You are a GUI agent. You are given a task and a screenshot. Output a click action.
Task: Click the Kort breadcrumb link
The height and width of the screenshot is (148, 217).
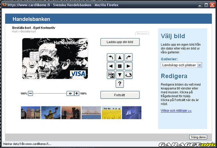[x=15, y=31]
